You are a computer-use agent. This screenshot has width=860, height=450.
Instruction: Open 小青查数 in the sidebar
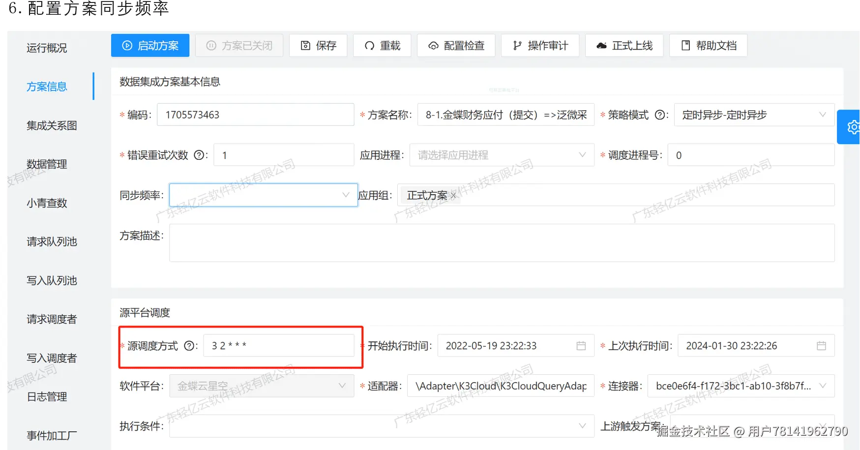click(x=47, y=203)
